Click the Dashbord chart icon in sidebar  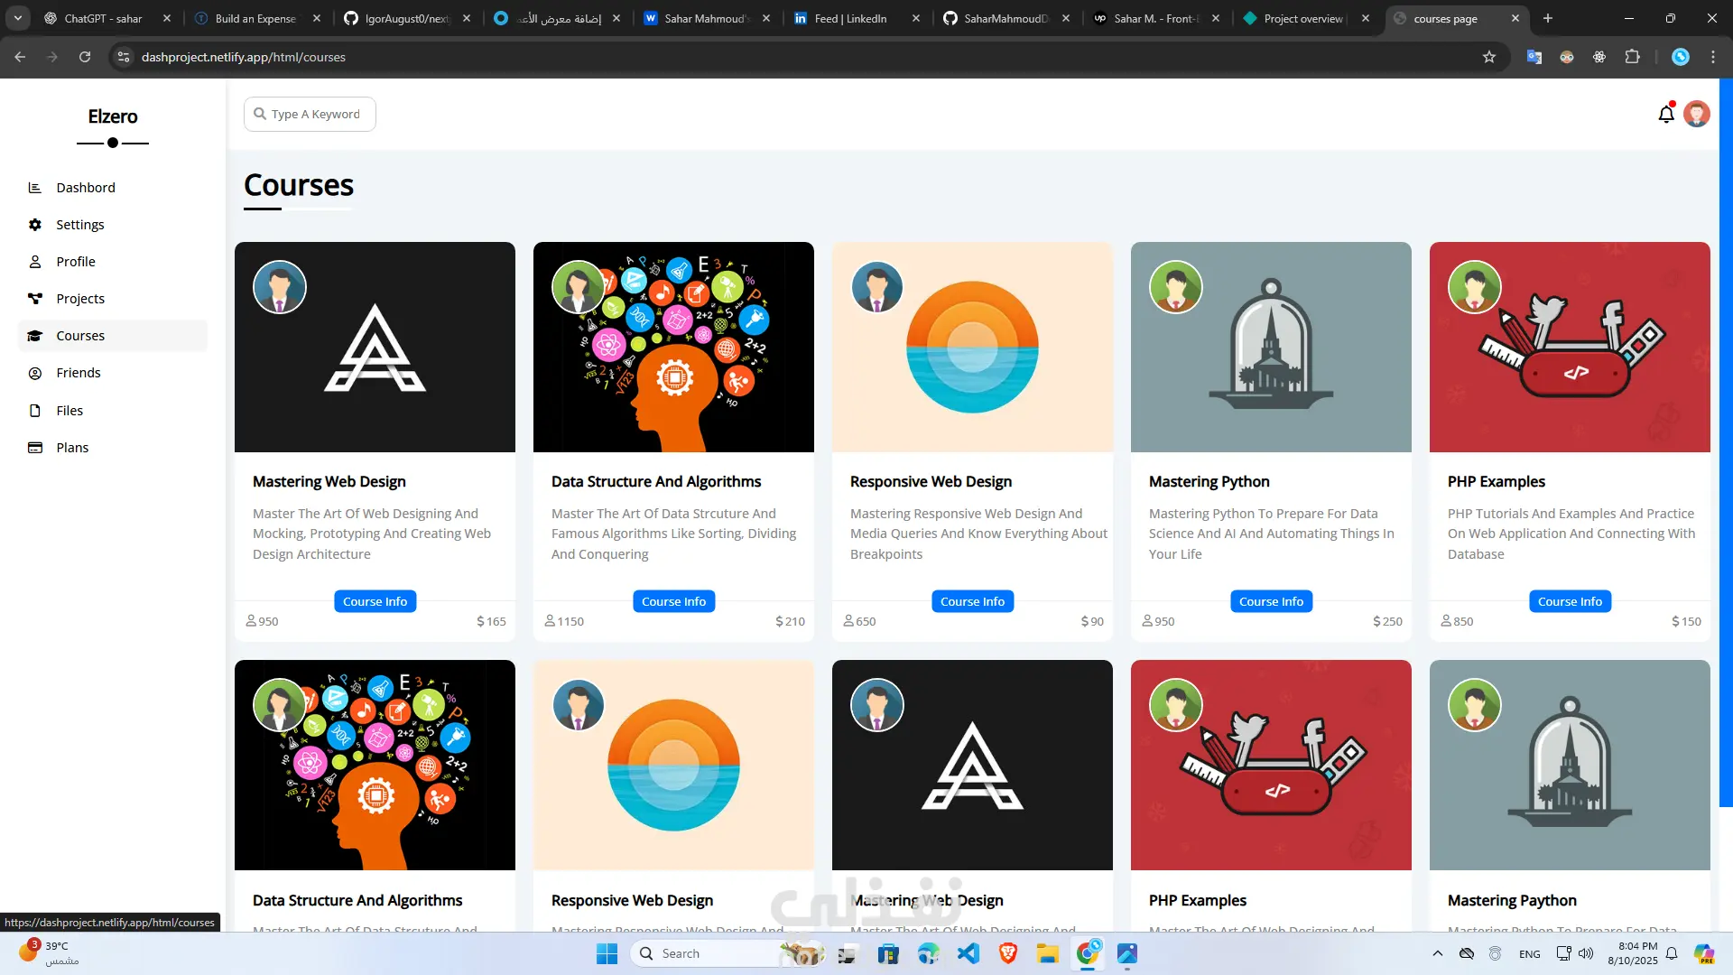pos(35,188)
